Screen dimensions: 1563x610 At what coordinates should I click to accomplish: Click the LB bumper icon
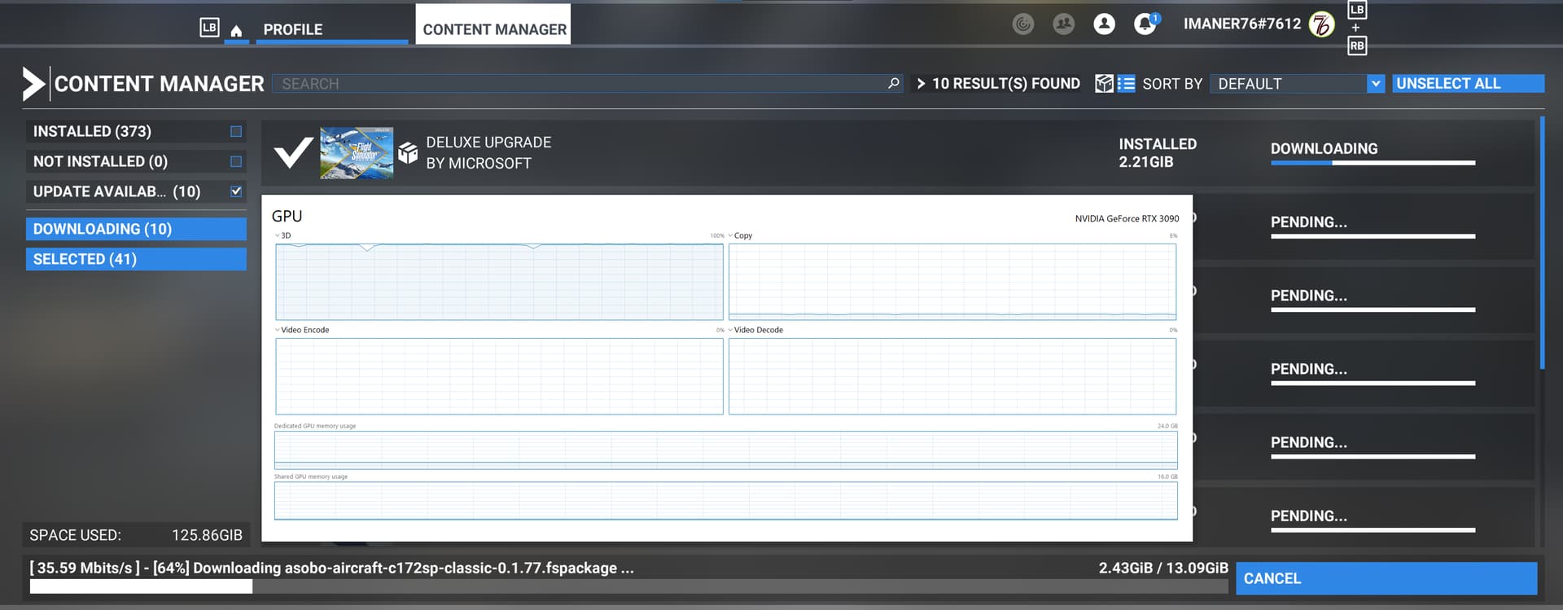209,28
